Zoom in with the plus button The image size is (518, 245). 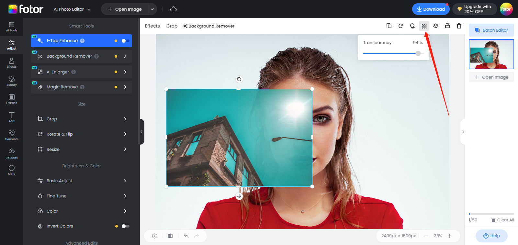point(450,236)
